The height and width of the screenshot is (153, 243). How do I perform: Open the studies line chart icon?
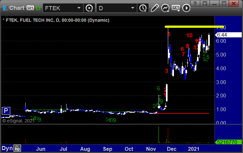point(165,8)
